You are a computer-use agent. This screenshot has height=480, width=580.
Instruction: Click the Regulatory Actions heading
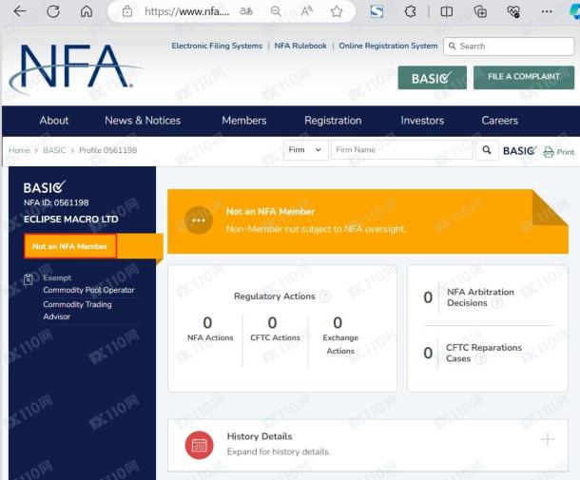pos(275,297)
